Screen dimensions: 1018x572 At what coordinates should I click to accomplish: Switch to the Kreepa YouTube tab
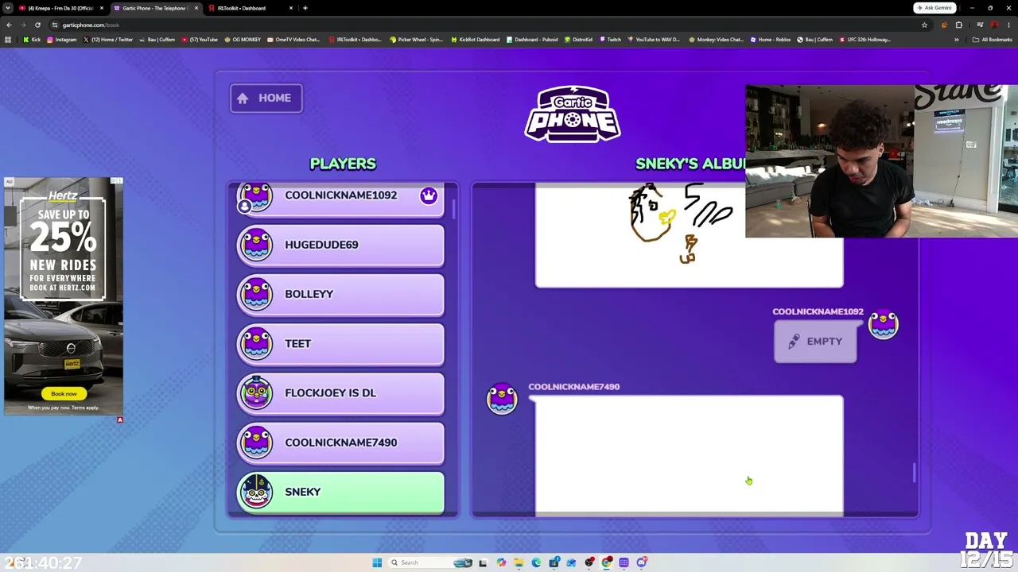click(60, 8)
